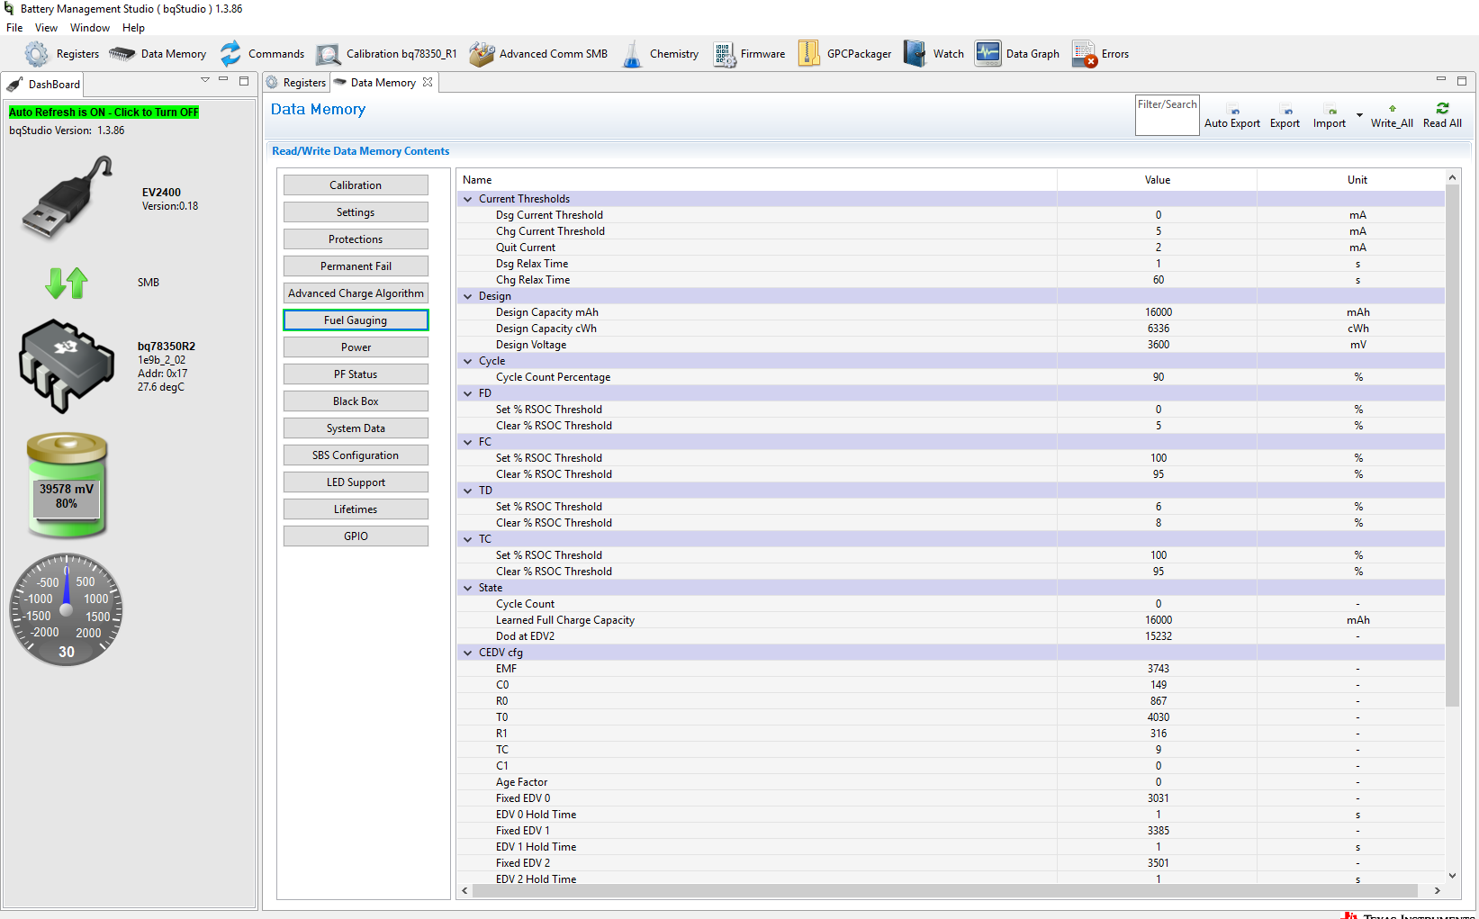1479x919 pixels.
Task: Click Design Capacity mAh value 16000
Action: tap(1158, 312)
